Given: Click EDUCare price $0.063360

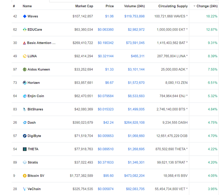Looking at the screenshot, I should [106, 30].
